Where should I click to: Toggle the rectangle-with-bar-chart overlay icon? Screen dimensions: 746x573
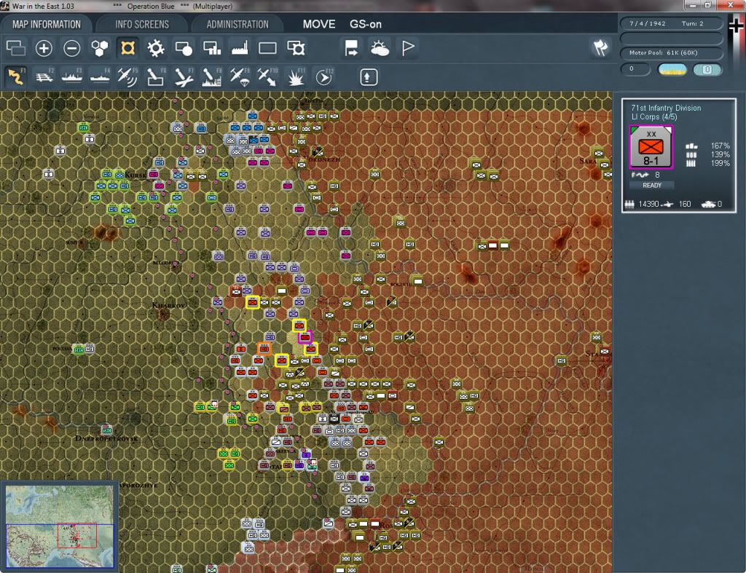[x=212, y=48]
